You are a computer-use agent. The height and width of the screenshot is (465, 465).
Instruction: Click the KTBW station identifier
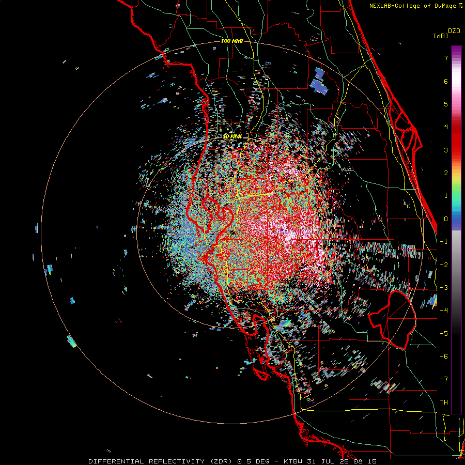(294, 461)
